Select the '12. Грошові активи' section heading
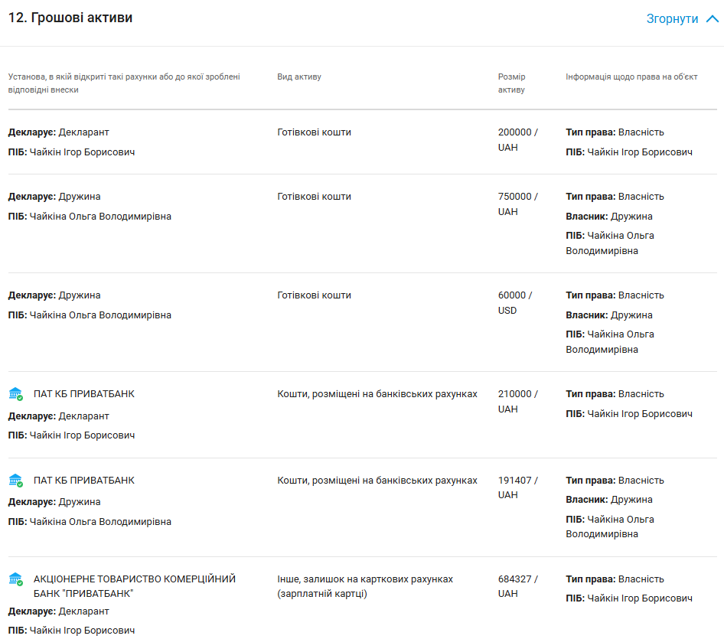This screenshot has width=724, height=639. coord(70,18)
